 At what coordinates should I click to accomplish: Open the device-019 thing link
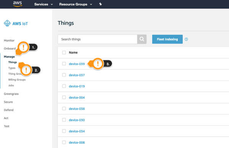(x=77, y=86)
